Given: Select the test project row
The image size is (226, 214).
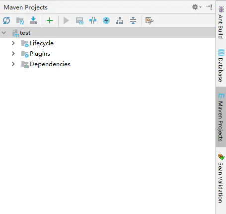Looking at the screenshot, I should click(x=108, y=33).
